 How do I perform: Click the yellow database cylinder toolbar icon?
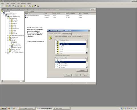tap(33, 6)
